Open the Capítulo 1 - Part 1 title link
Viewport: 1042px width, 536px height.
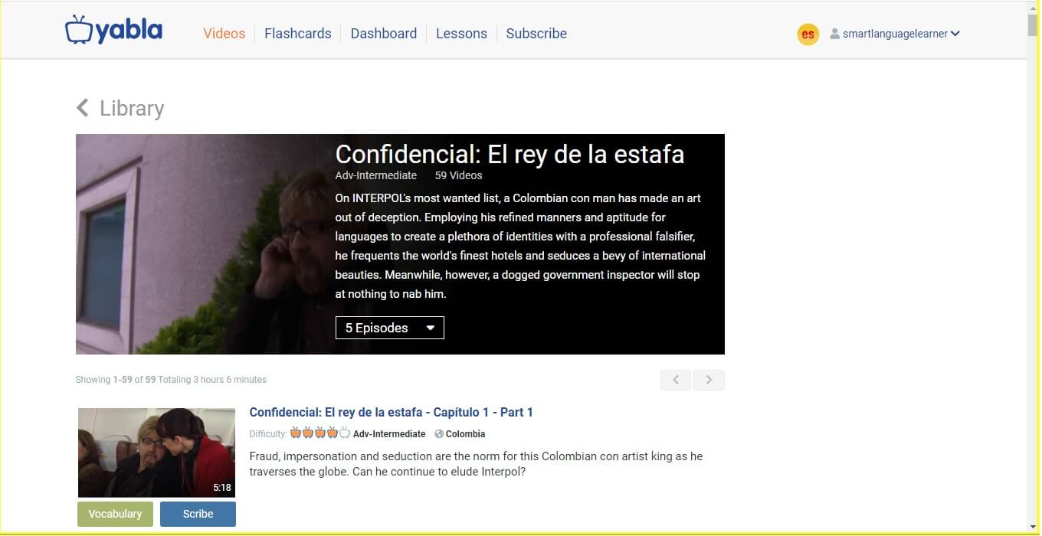coord(391,412)
